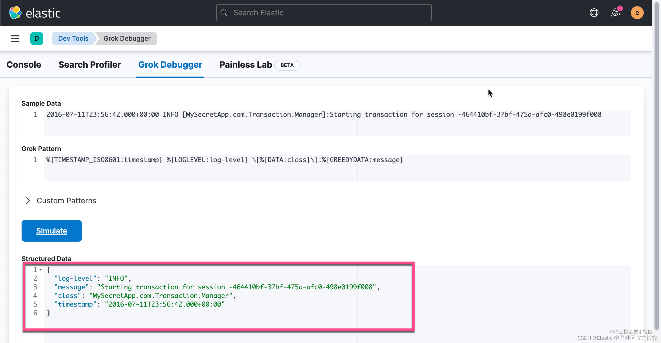The image size is (661, 343).
Task: Open the hamburger navigation menu
Action: click(x=15, y=39)
